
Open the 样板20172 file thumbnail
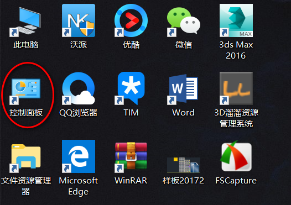(x=184, y=165)
